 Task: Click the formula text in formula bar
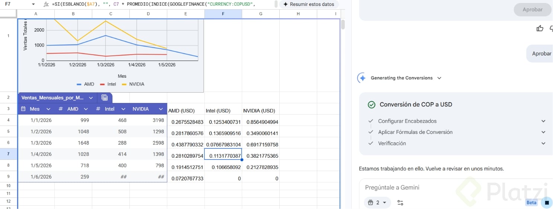point(154,4)
